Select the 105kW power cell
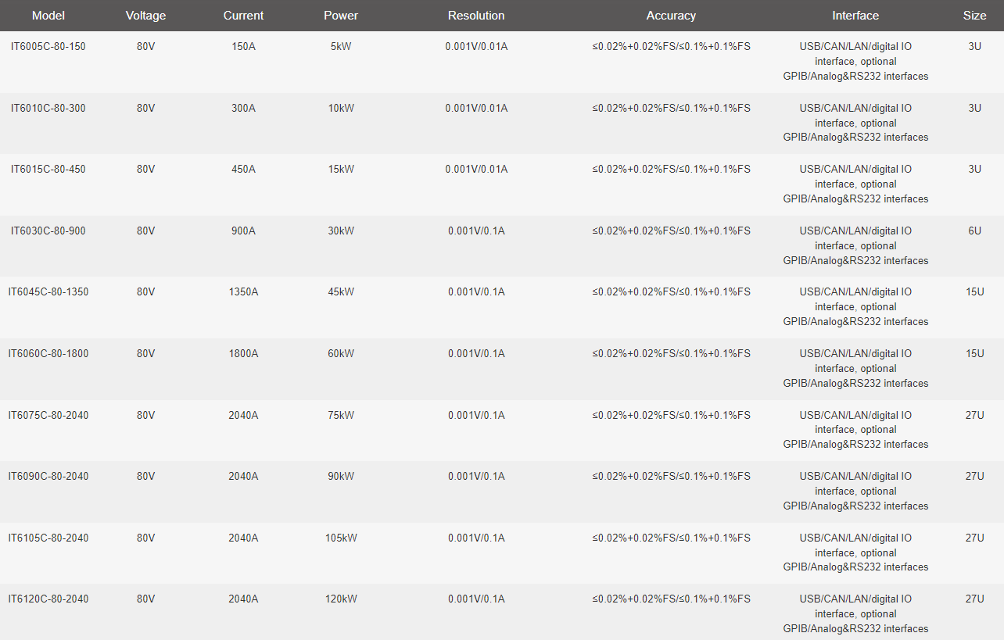The width and height of the screenshot is (1004, 640). coord(341,538)
